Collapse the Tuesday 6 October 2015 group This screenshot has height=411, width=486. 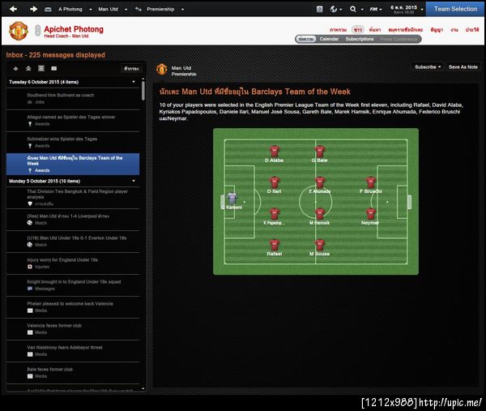click(x=134, y=82)
